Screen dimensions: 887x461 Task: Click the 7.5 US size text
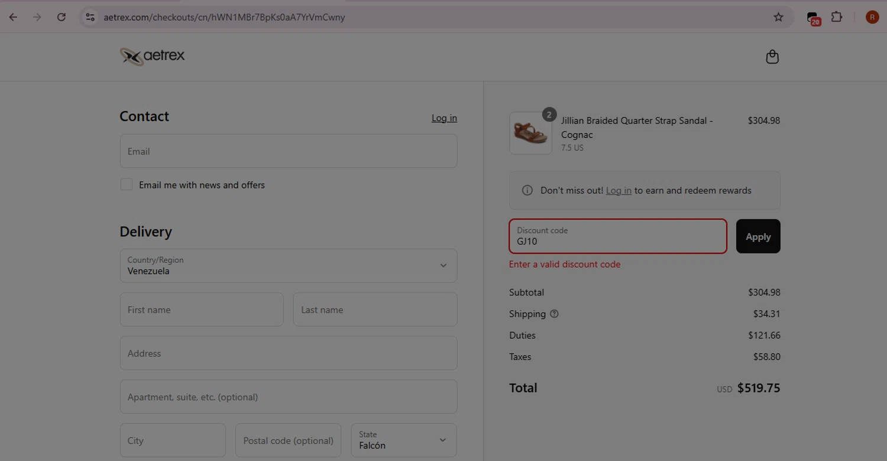[572, 148]
